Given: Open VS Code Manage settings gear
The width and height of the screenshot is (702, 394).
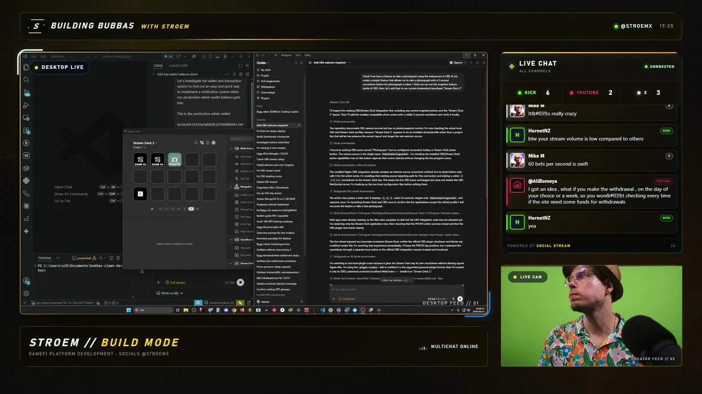Looking at the screenshot, I should coord(26,293).
